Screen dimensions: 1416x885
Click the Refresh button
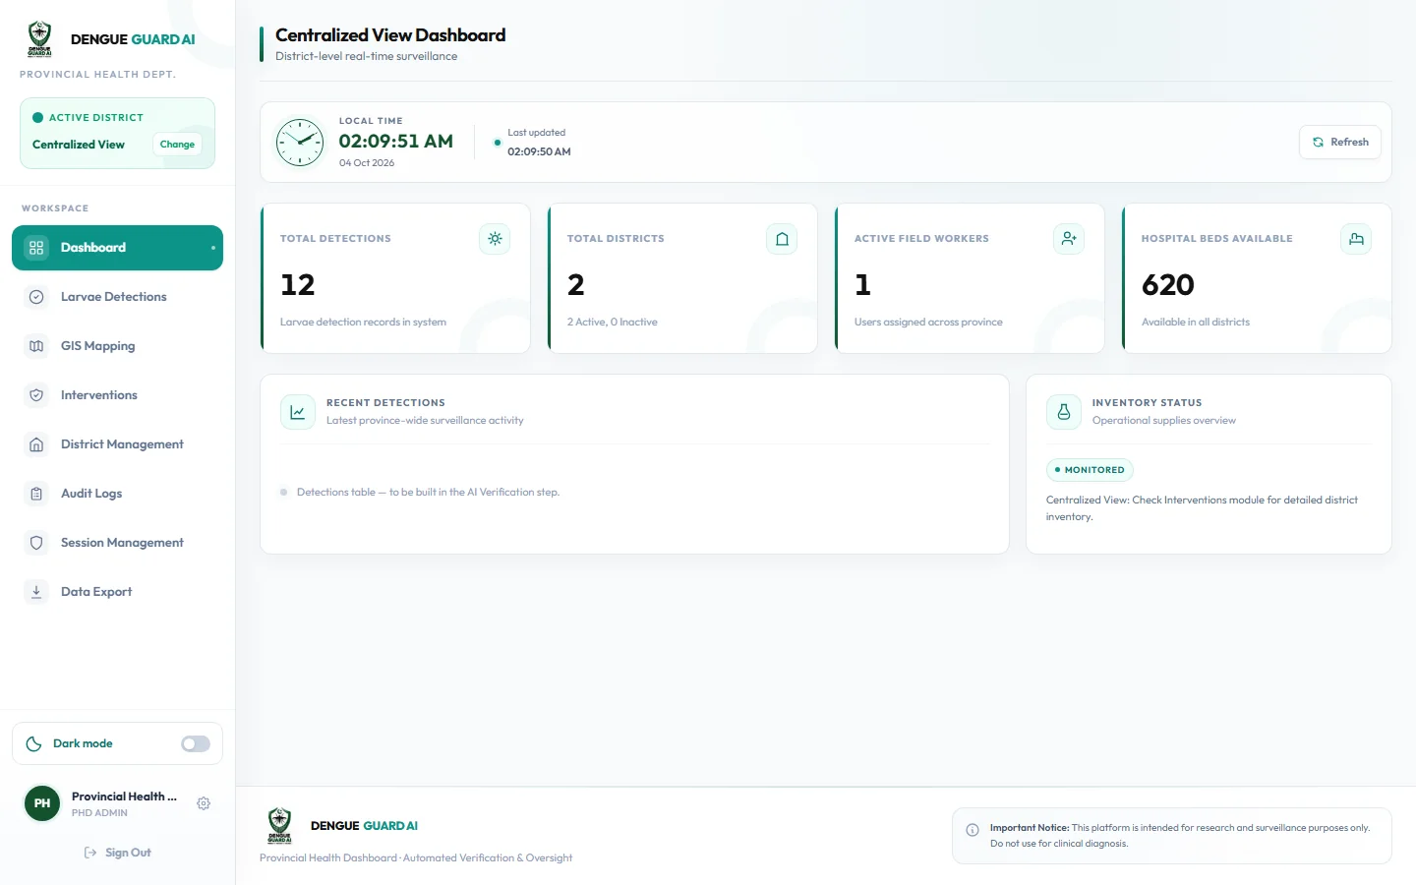(1340, 143)
